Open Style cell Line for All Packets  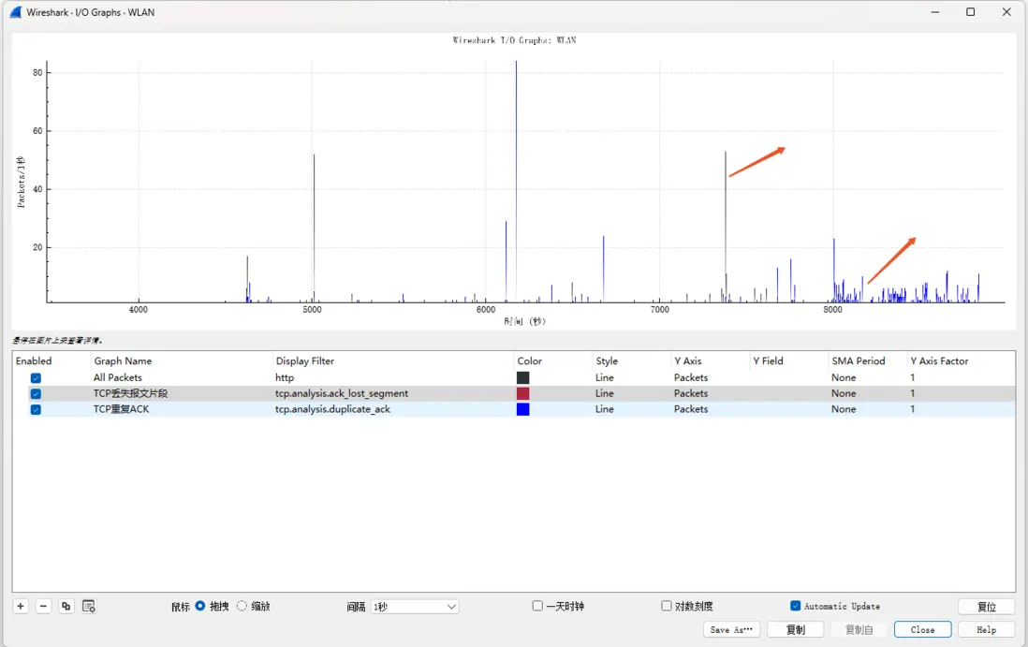(x=605, y=377)
